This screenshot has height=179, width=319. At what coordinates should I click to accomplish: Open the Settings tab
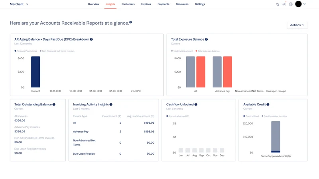(x=200, y=4)
